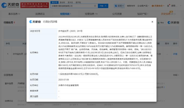Viewport: 184px width, 108px height.
Task: Open the 开通会员 dropdown
Action: pyautogui.click(x=158, y=6)
